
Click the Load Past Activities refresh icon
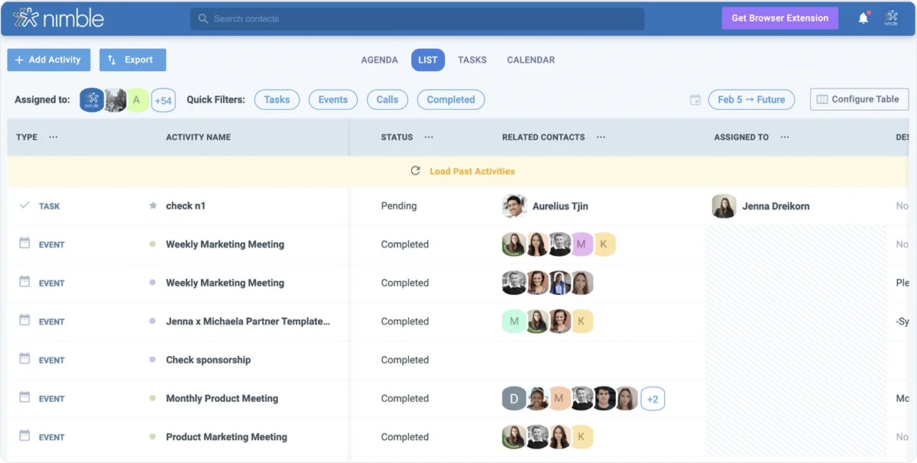[416, 171]
